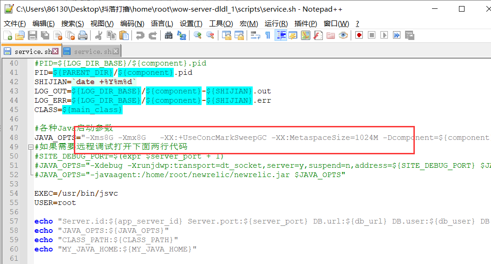Click the Cut scissors icon
Viewport: 491px width, 264px height.
click(98, 35)
